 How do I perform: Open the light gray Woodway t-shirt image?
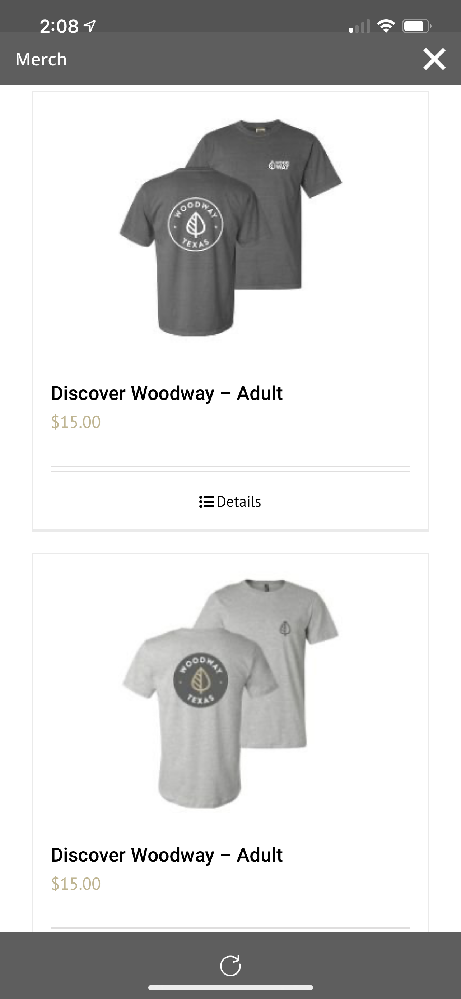tap(230, 693)
